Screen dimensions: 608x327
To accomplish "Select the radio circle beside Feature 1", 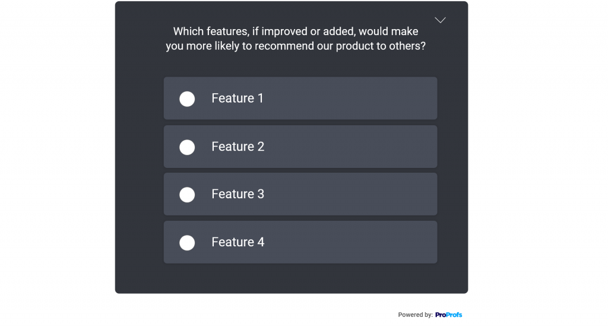I will pyautogui.click(x=187, y=99).
